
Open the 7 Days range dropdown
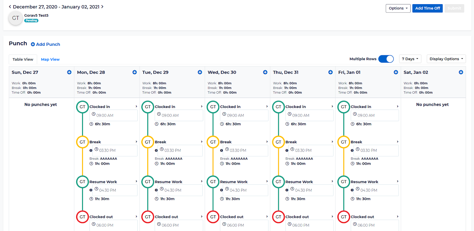[x=410, y=59]
